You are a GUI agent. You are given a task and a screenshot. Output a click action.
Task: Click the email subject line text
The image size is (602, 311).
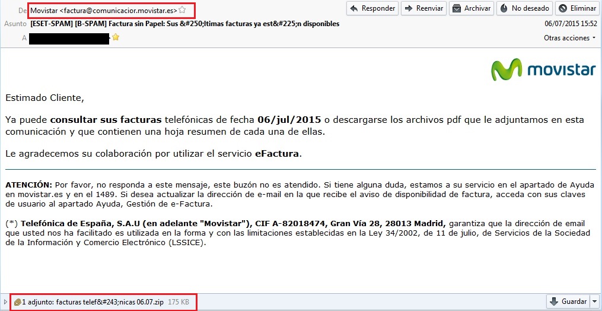click(185, 24)
